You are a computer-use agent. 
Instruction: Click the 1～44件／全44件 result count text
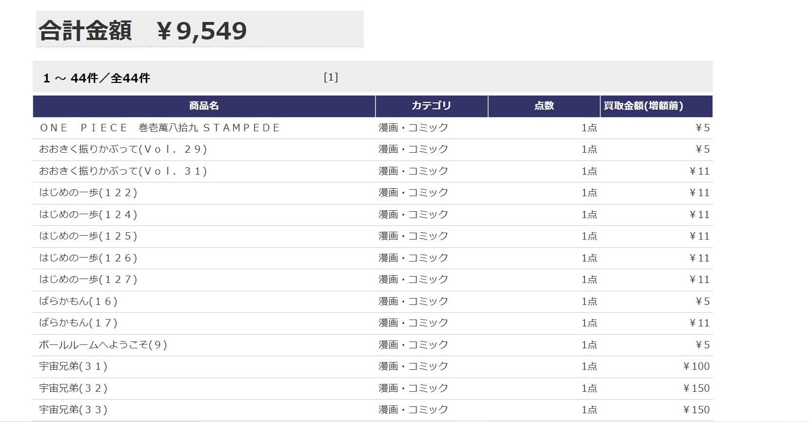point(97,78)
